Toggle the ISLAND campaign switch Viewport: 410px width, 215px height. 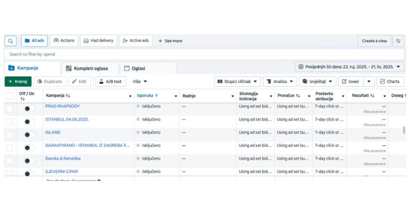point(29,135)
